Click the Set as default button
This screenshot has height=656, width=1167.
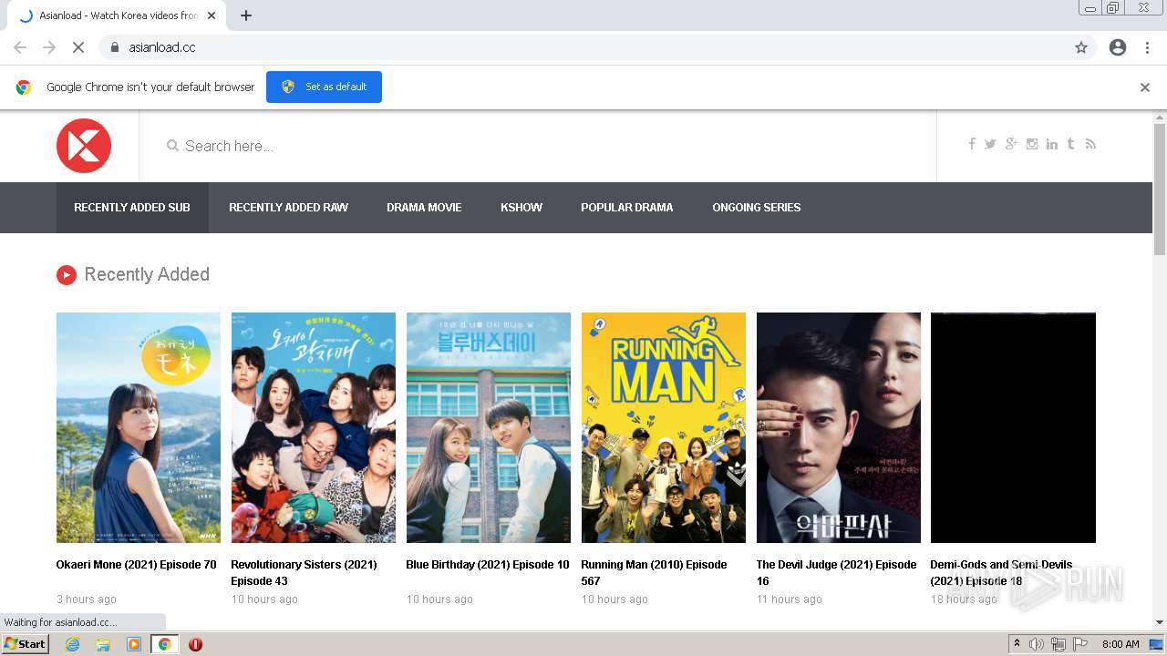pos(324,87)
